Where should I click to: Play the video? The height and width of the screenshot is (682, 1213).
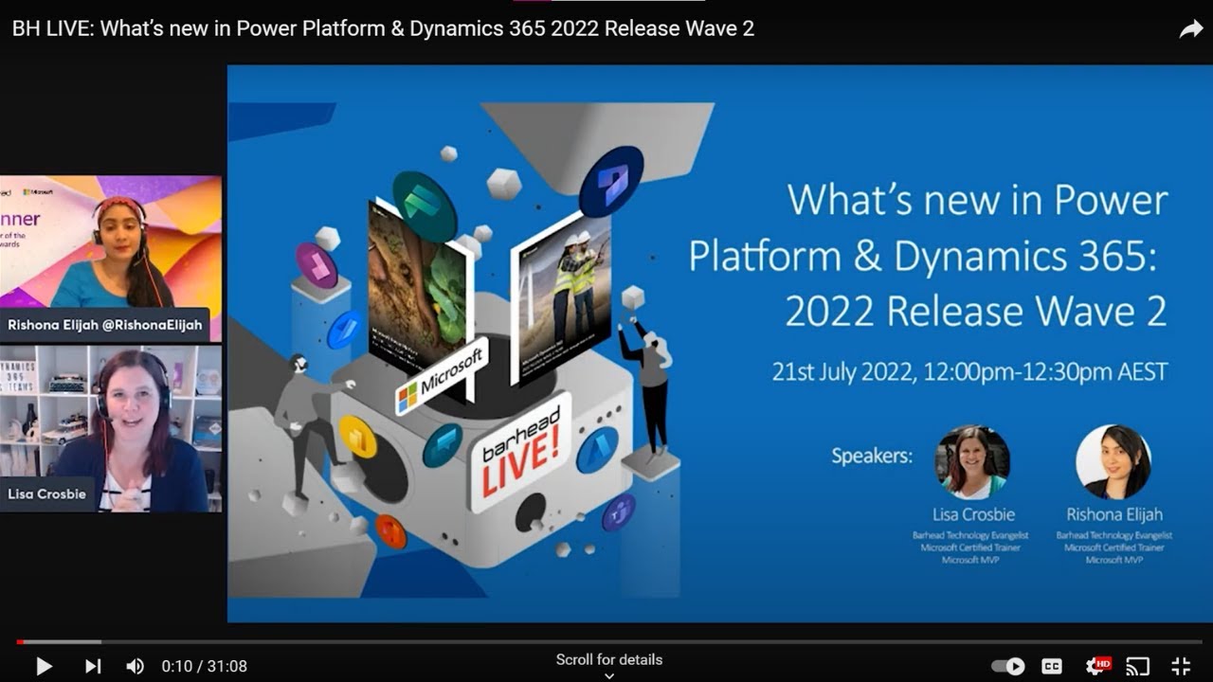[44, 666]
